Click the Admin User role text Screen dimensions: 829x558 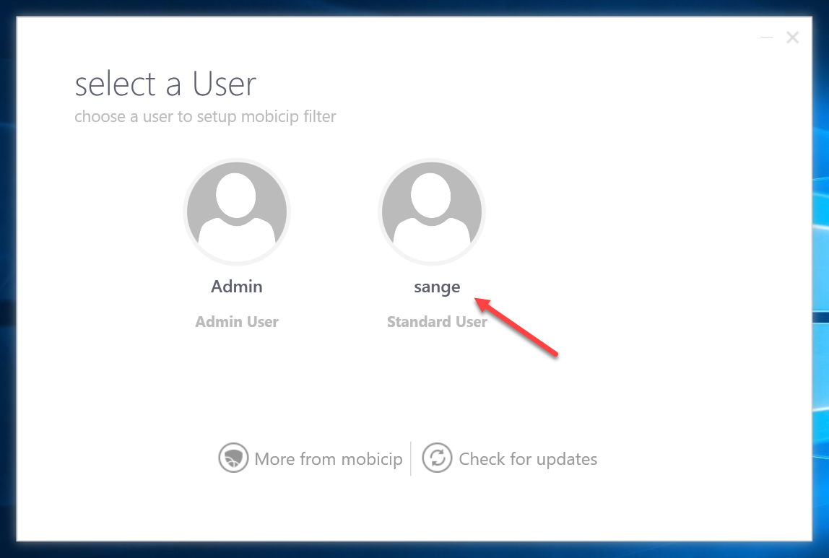(237, 322)
